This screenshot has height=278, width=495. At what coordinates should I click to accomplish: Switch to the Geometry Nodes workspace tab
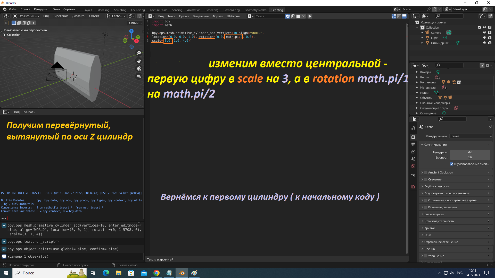click(x=255, y=10)
